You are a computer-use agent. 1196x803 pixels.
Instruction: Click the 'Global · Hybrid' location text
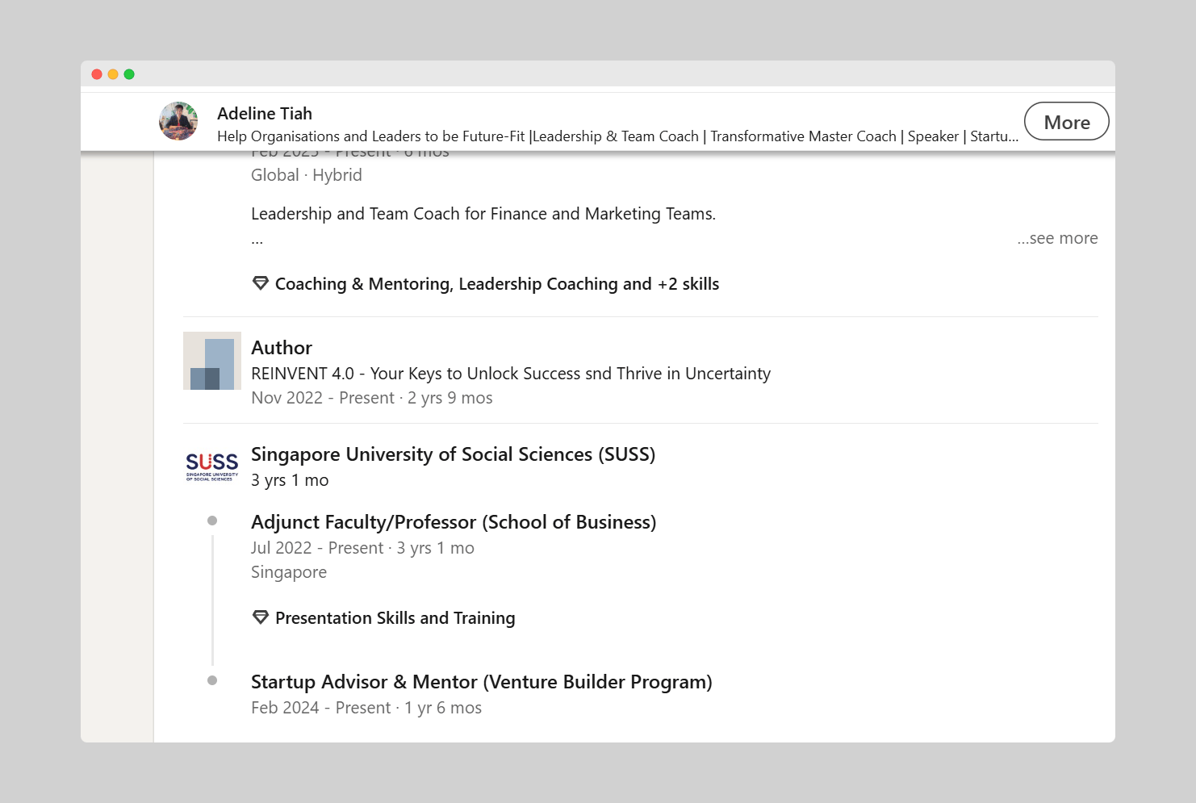307,175
